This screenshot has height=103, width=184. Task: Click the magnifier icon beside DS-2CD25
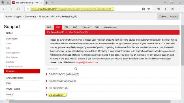(x=76, y=69)
